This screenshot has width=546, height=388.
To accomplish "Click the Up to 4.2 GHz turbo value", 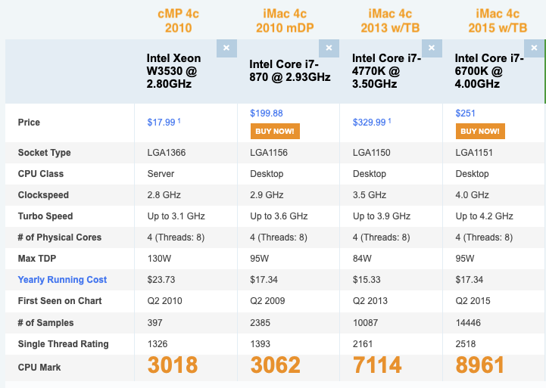I will [485, 216].
